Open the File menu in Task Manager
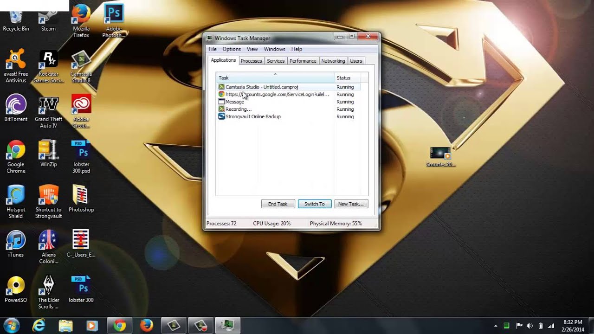This screenshot has height=334, width=594. click(x=213, y=49)
